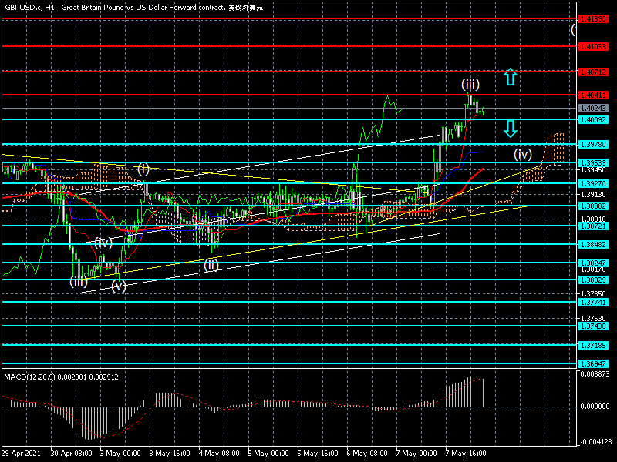Click the 5 May 16:00 time axis label

click(318, 454)
